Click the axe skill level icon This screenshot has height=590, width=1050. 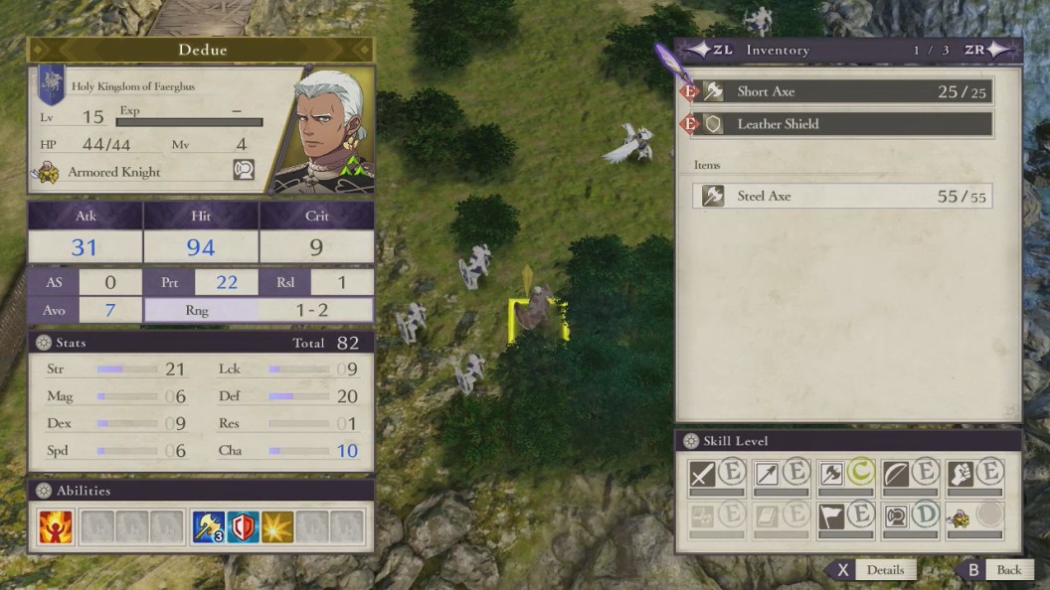point(831,474)
